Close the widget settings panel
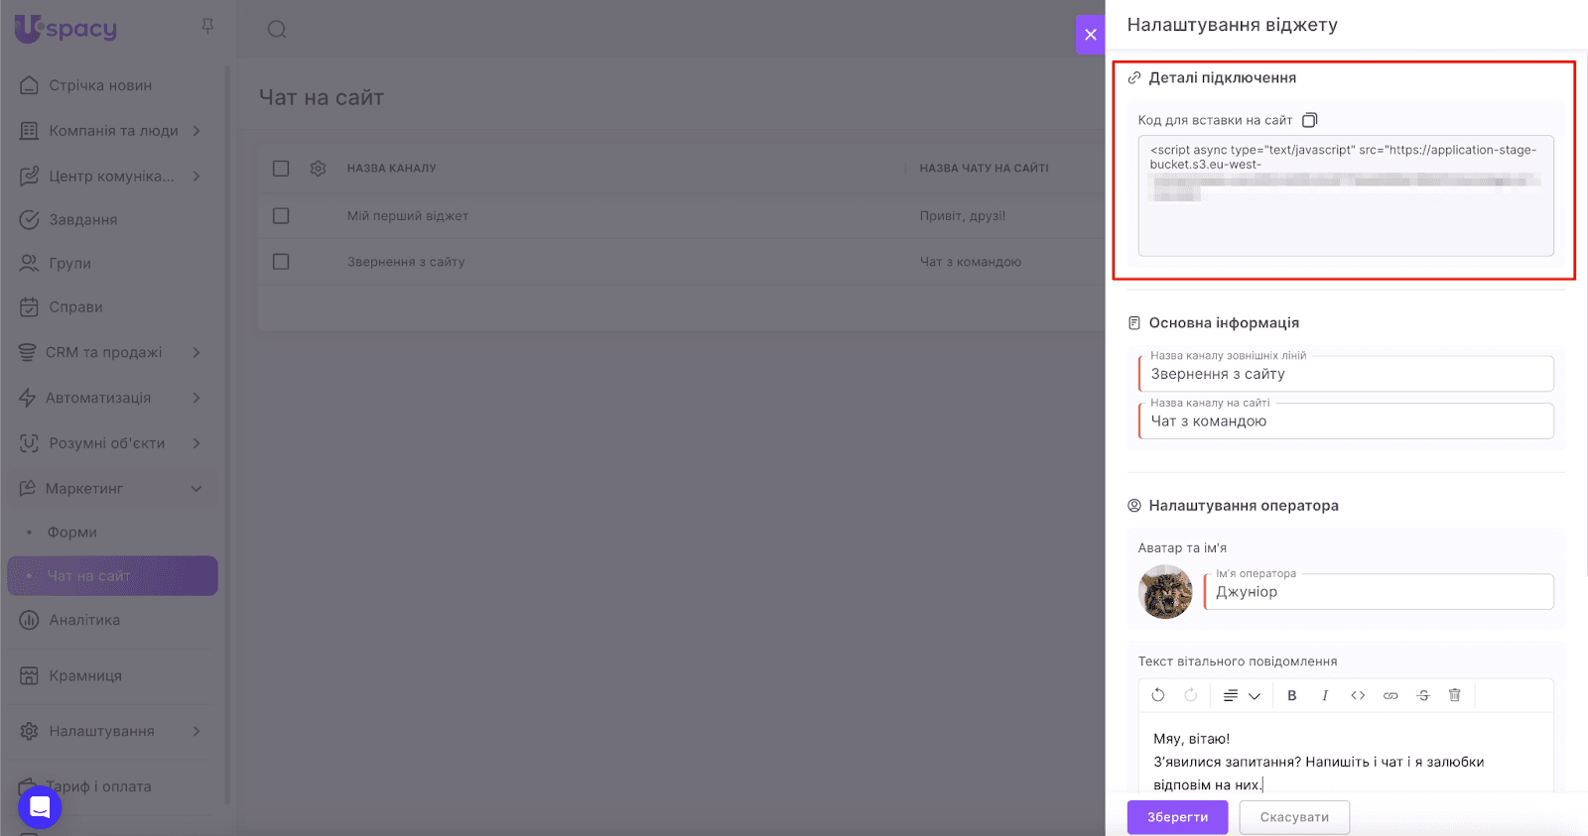 1091,35
